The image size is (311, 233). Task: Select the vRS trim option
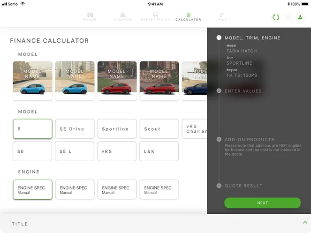pos(117,151)
